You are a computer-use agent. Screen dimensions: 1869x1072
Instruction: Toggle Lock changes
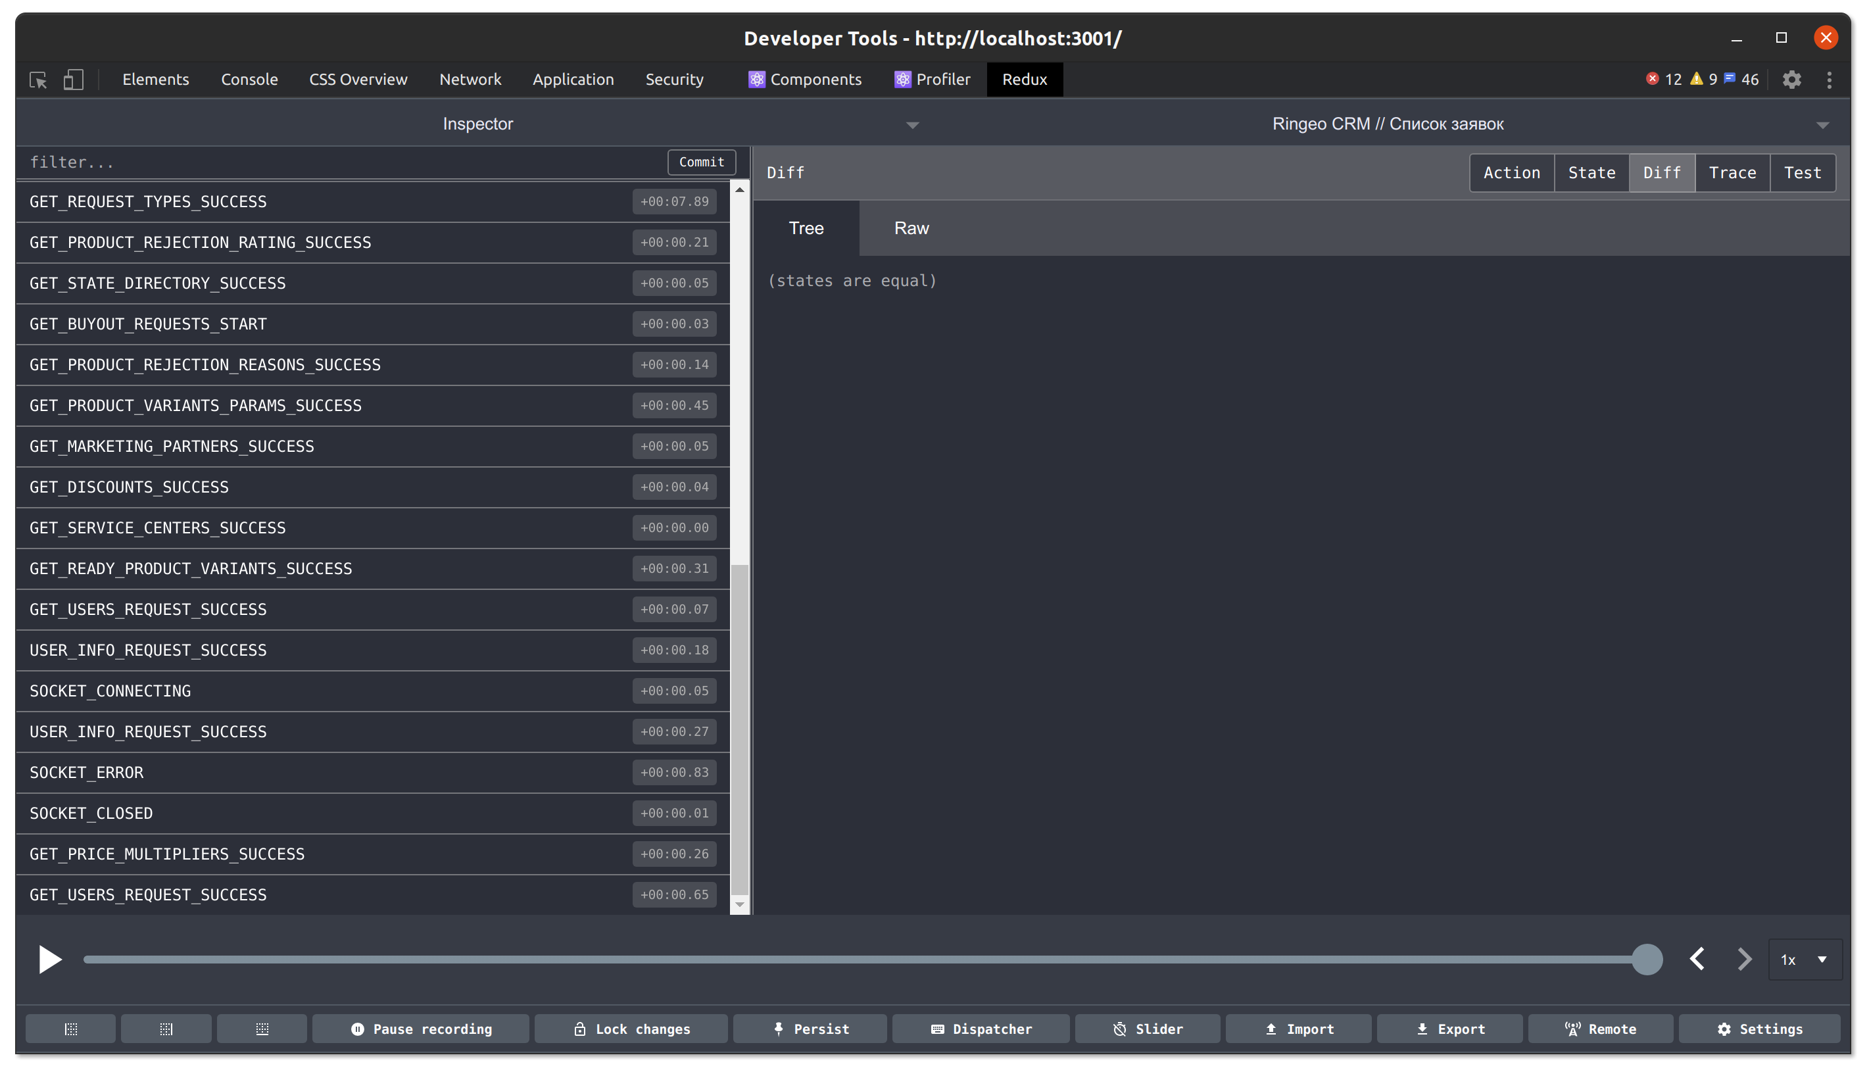pos(631,1029)
